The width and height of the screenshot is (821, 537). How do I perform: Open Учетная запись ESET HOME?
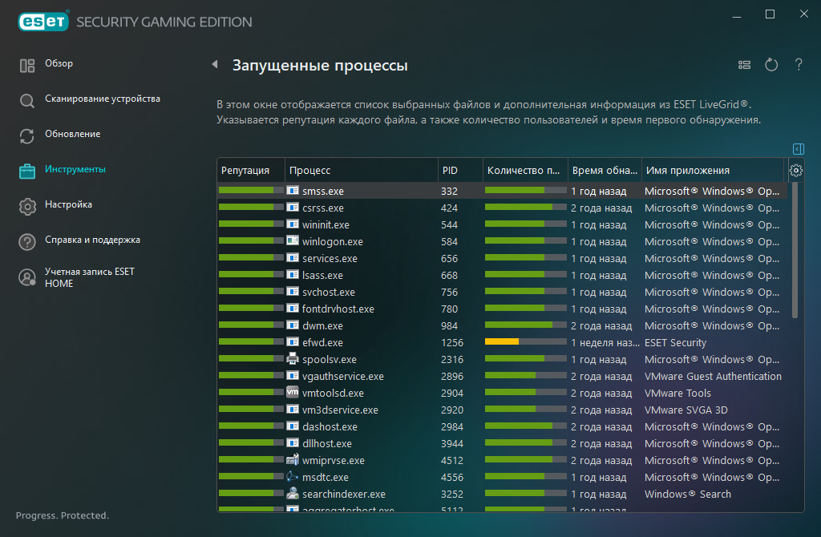coord(89,277)
